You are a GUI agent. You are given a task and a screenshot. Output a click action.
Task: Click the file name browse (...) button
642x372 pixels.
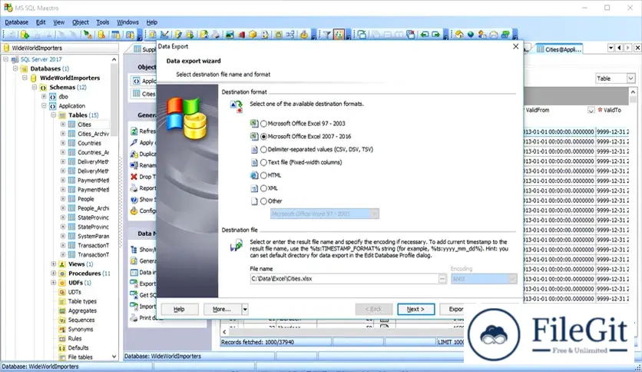[x=442, y=279]
